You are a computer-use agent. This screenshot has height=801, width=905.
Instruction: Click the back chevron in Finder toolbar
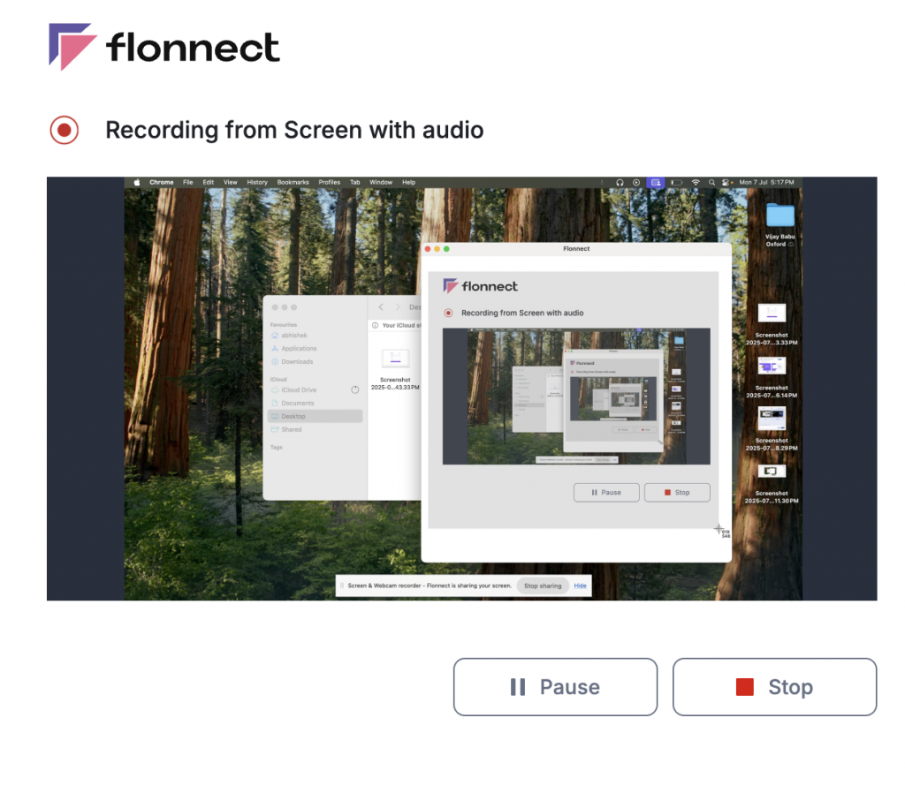[380, 306]
